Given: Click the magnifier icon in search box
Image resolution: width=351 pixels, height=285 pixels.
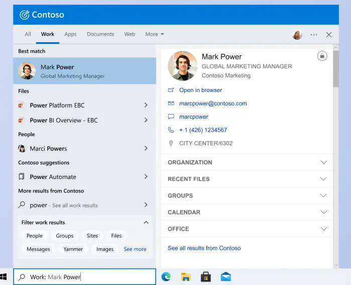Looking at the screenshot, I should [22, 277].
